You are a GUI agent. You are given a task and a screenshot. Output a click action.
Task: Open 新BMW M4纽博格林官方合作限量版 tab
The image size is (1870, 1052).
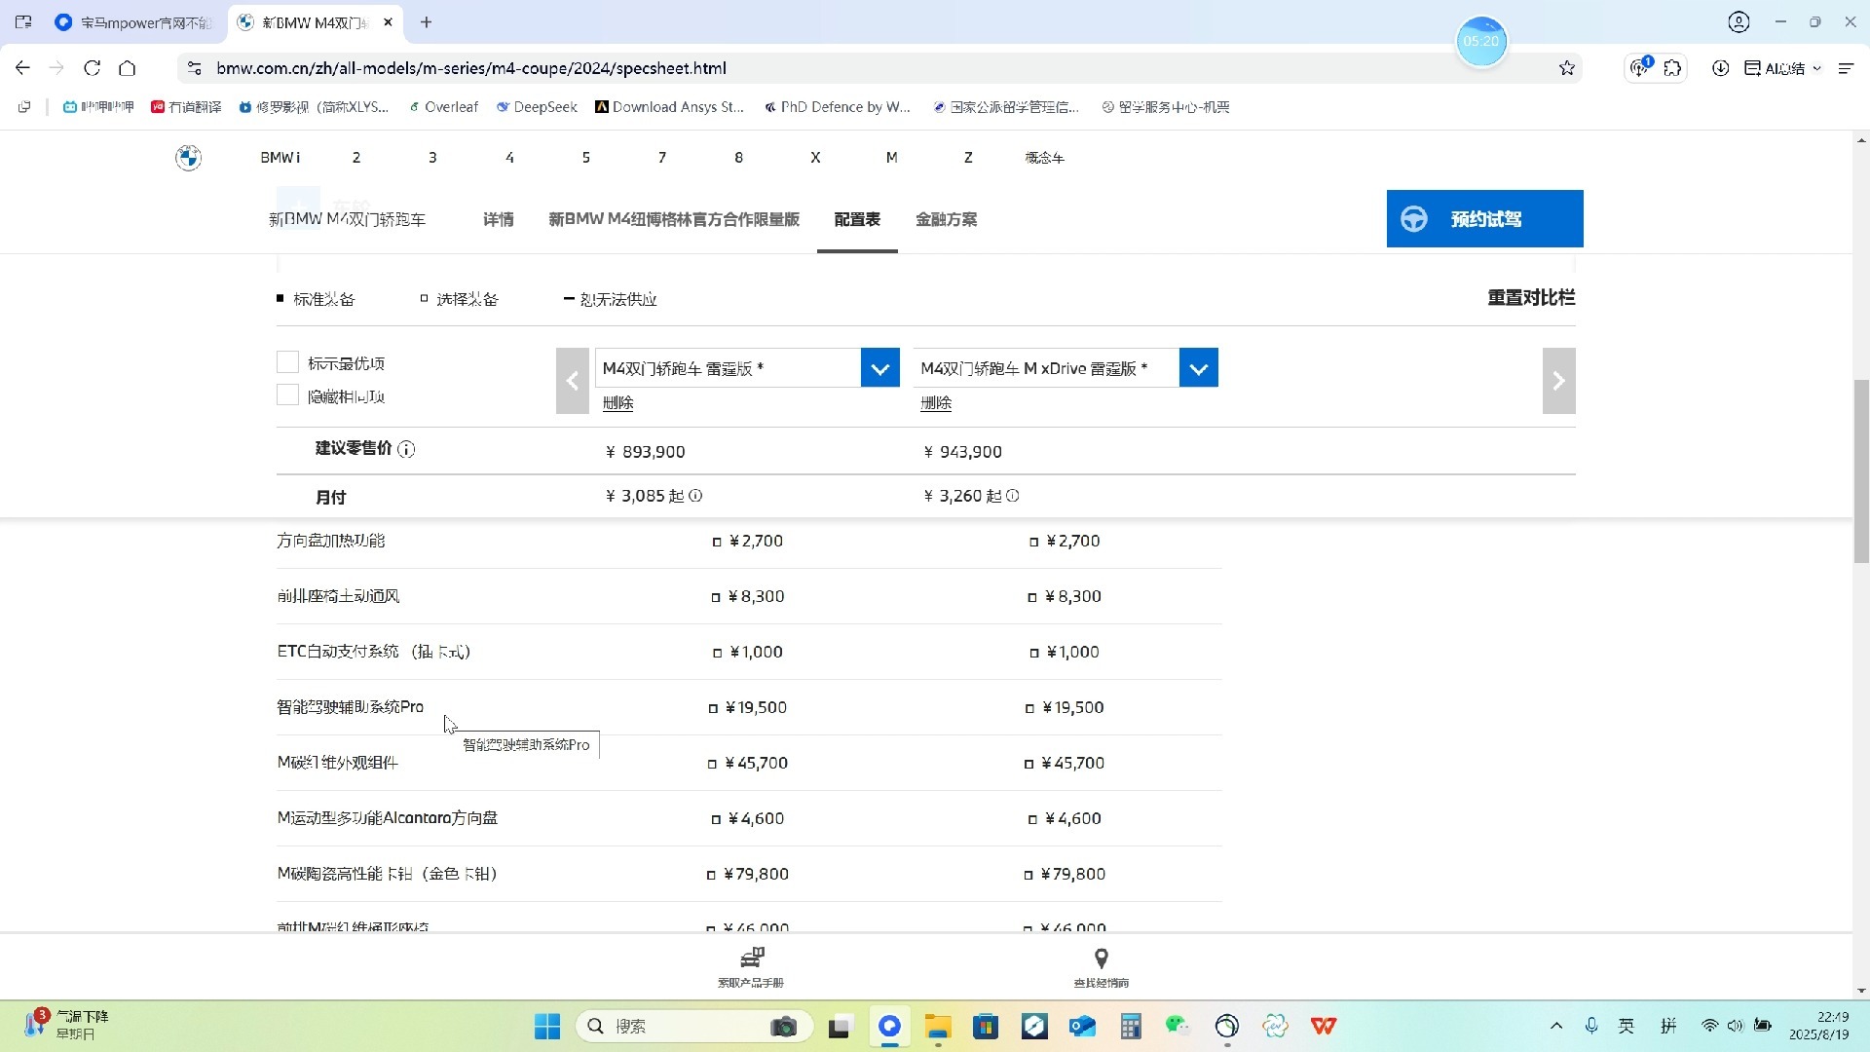(x=674, y=220)
